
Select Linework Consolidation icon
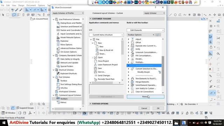click(132, 52)
